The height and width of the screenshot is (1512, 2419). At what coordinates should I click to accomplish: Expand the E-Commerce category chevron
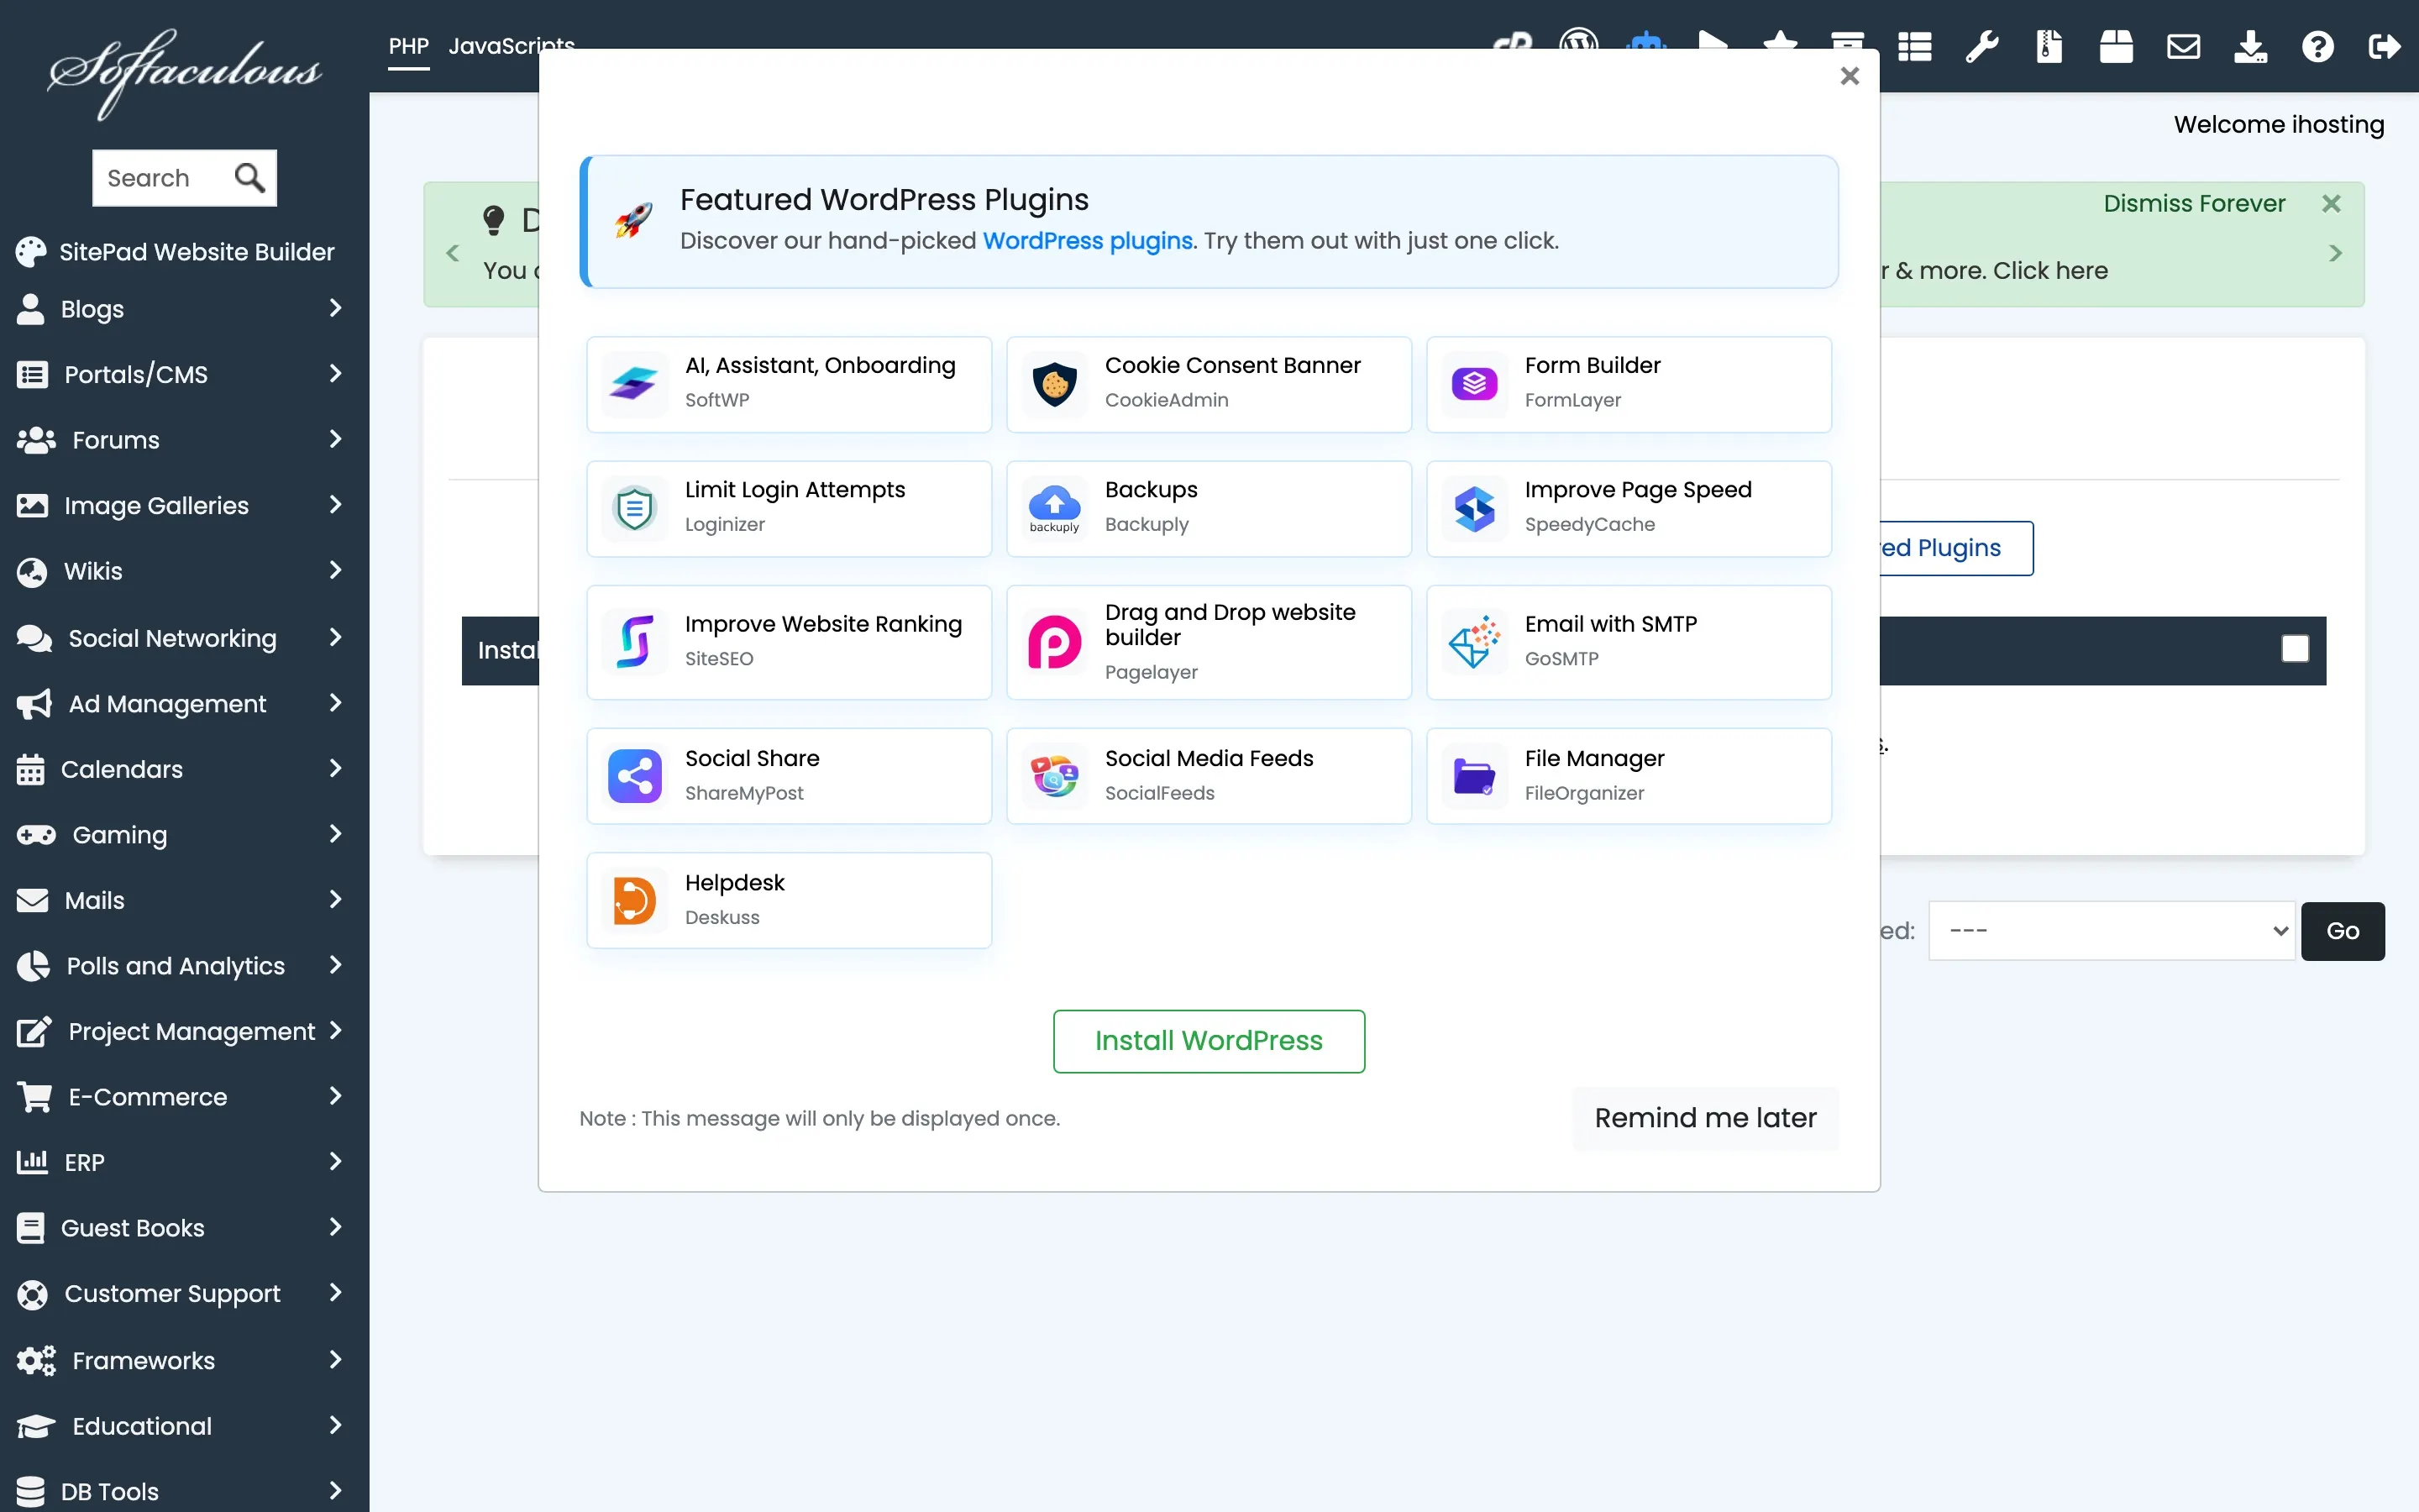click(x=336, y=1096)
